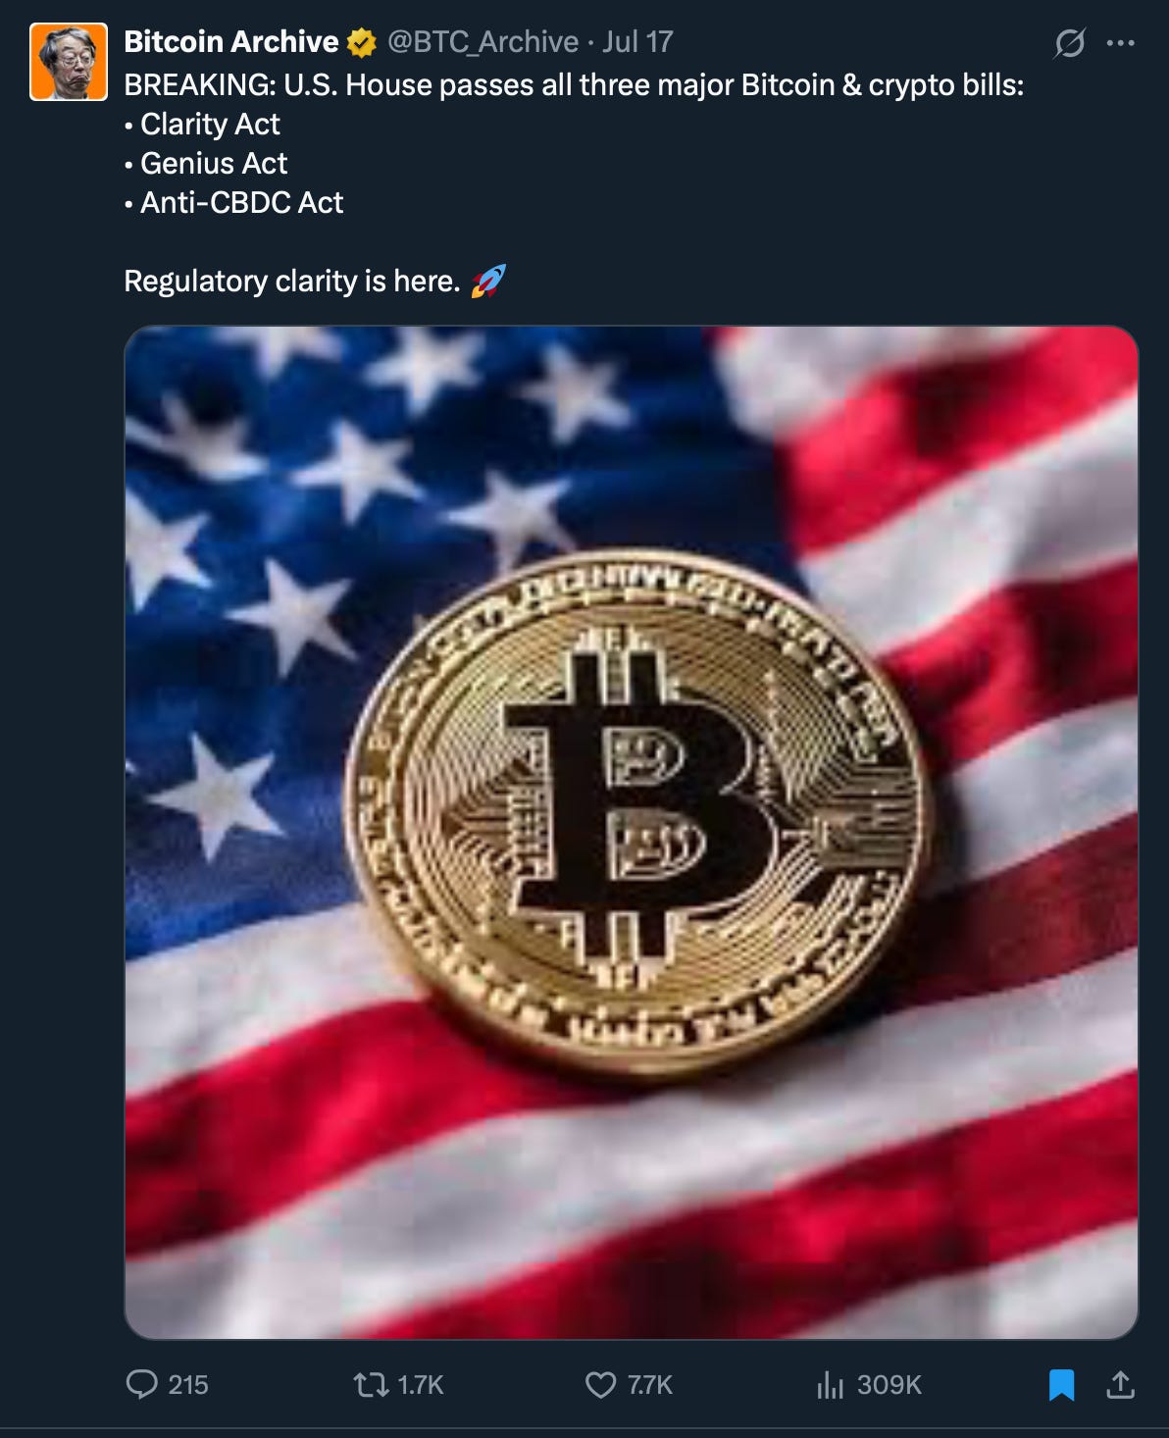Click the gold verified badge

(x=362, y=42)
